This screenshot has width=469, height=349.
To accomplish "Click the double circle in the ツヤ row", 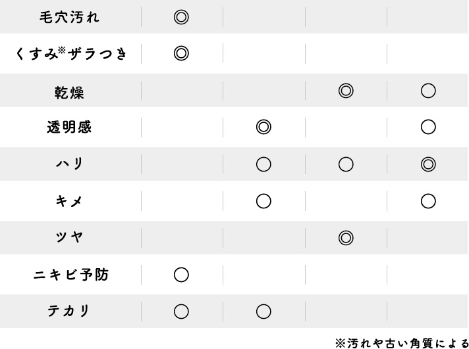I will pos(346,238).
